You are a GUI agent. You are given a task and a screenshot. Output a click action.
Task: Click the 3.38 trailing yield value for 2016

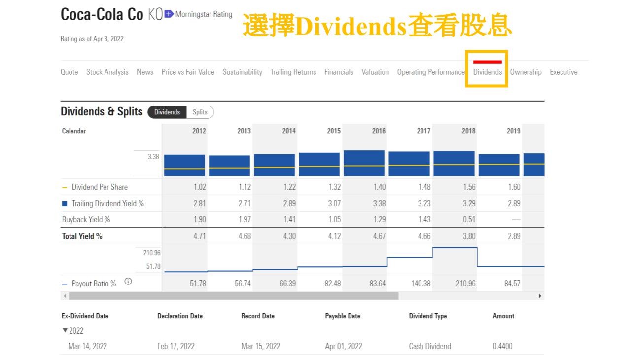(x=379, y=204)
